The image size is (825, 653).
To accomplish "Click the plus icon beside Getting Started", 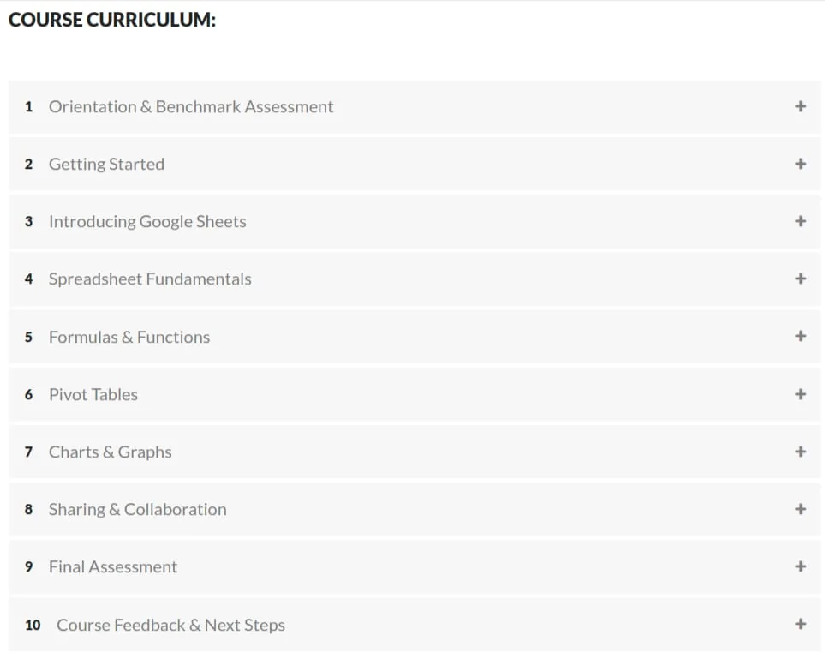I will point(800,164).
